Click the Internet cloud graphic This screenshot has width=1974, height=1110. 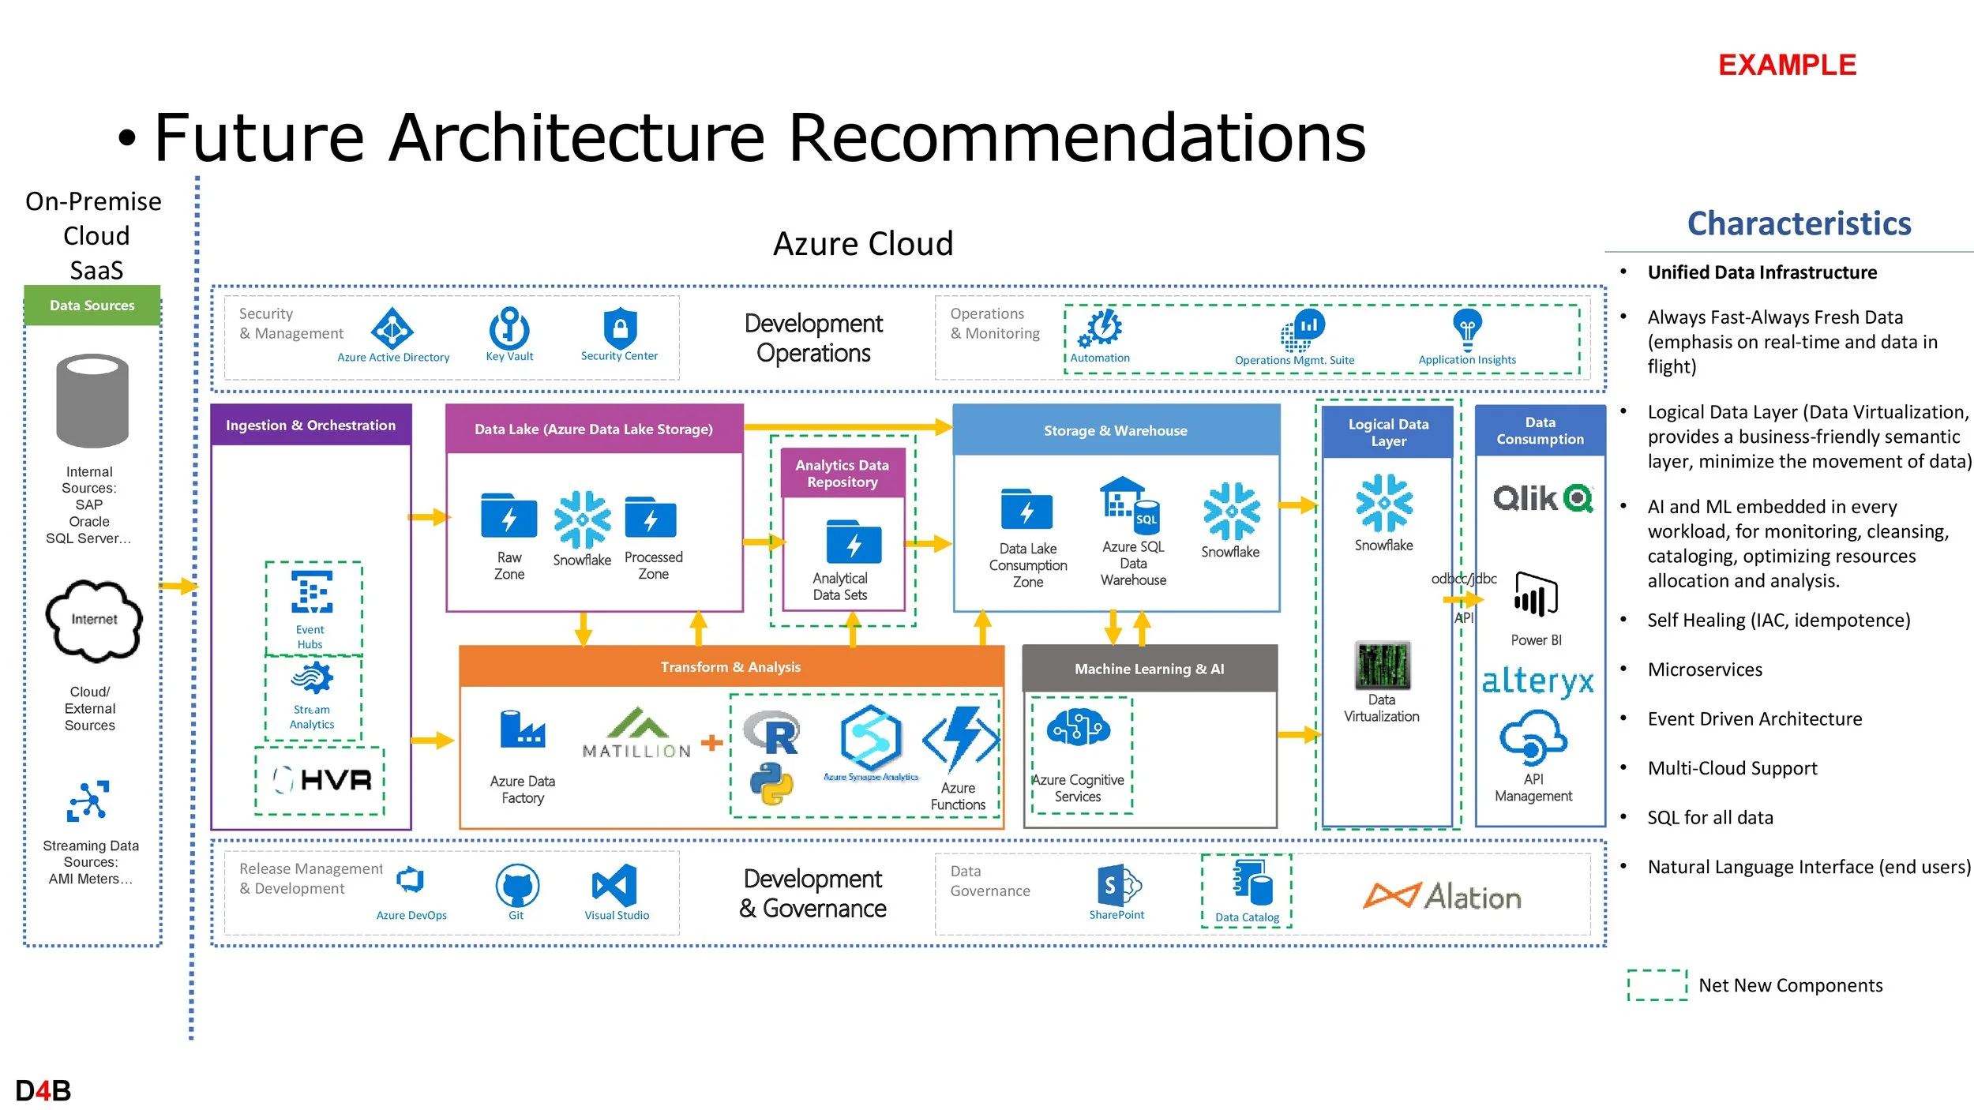point(94,620)
